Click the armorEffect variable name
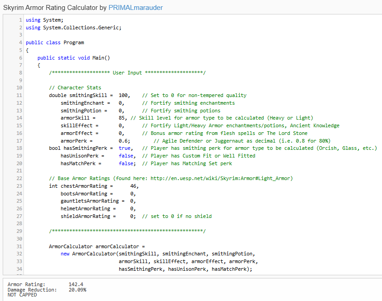Image resolution: width=382 pixels, height=301 pixels. tap(76, 133)
